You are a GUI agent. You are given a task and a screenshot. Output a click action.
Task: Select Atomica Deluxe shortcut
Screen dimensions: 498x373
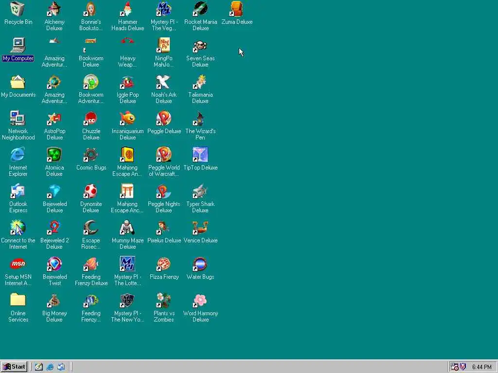pos(54,155)
